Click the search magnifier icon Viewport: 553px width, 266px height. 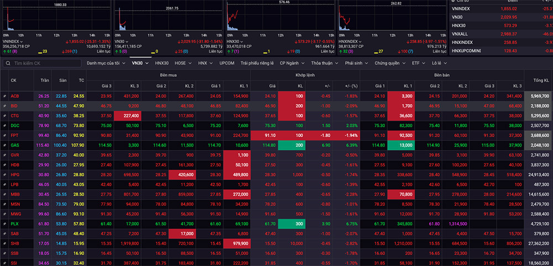click(8, 64)
